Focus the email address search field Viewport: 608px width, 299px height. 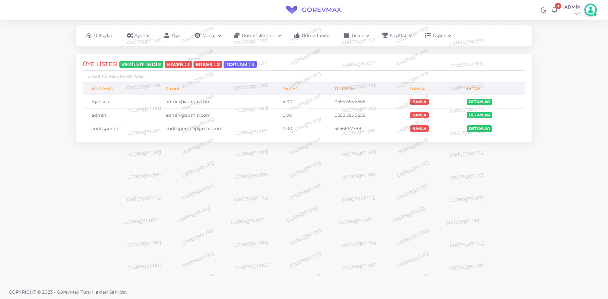(304, 76)
